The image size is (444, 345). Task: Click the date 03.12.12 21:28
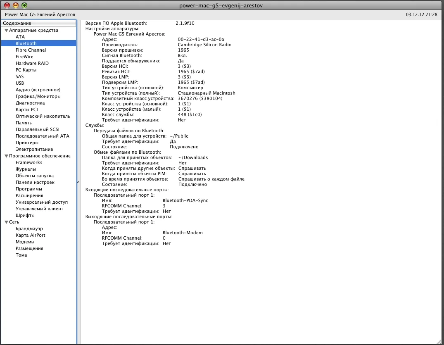click(x=421, y=14)
